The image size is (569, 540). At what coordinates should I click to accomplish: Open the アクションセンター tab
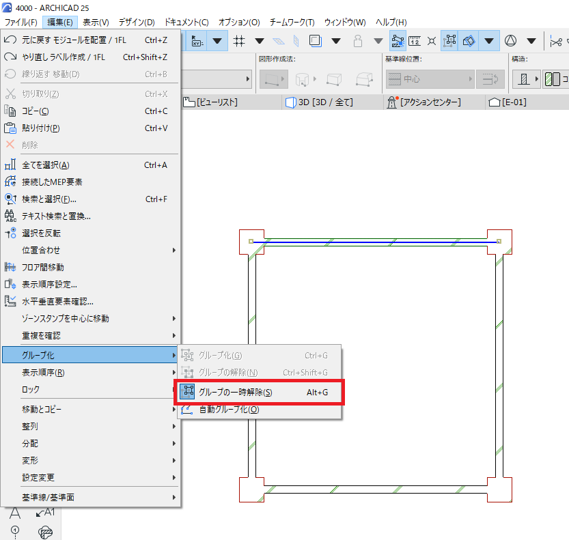[424, 102]
